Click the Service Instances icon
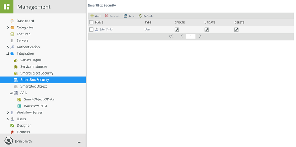296x147 pixels. click(16, 66)
